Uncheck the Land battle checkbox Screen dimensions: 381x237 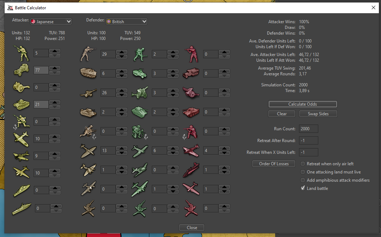[303, 188]
